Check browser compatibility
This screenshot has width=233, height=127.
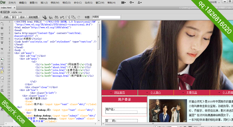pos(68,17)
